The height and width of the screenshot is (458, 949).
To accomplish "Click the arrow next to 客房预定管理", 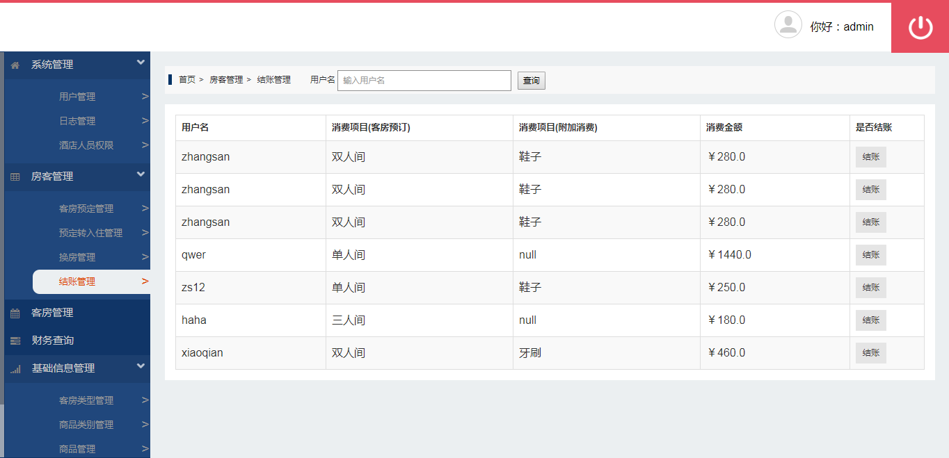I will click(145, 208).
